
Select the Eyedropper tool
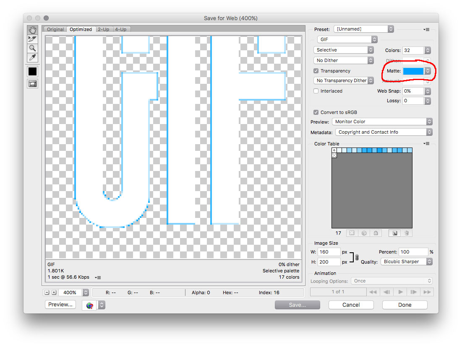coord(32,57)
